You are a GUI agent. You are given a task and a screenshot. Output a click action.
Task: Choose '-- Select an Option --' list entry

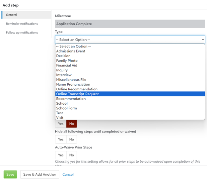(130, 46)
